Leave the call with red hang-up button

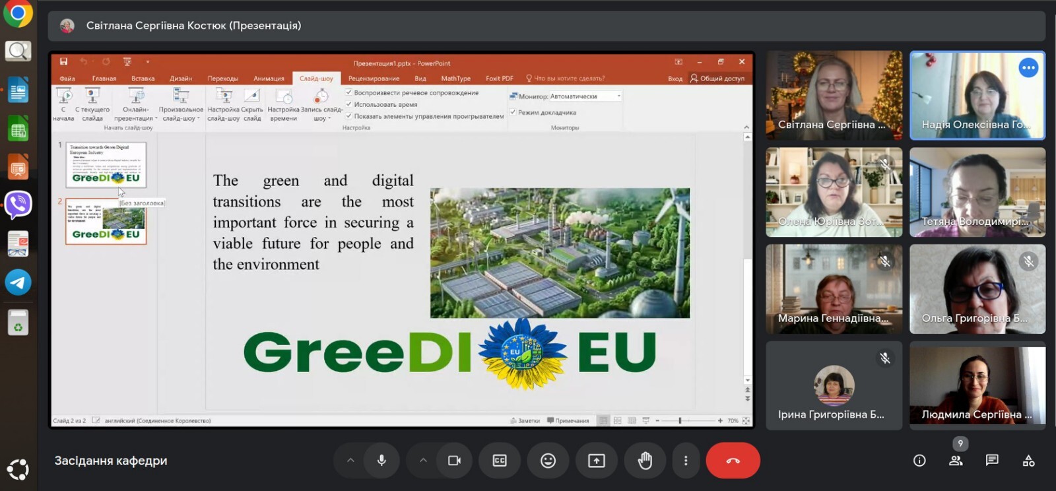[x=733, y=461]
